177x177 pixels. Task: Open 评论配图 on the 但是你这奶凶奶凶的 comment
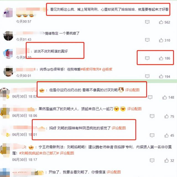point(132,90)
